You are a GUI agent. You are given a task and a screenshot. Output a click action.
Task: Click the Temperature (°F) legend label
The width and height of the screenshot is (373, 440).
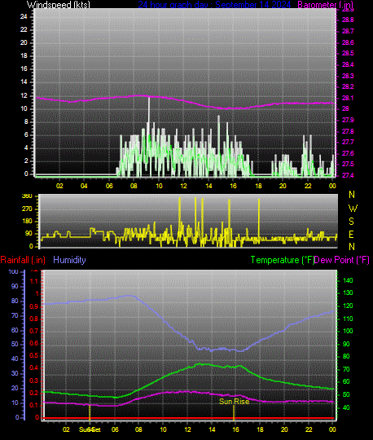tap(282, 260)
